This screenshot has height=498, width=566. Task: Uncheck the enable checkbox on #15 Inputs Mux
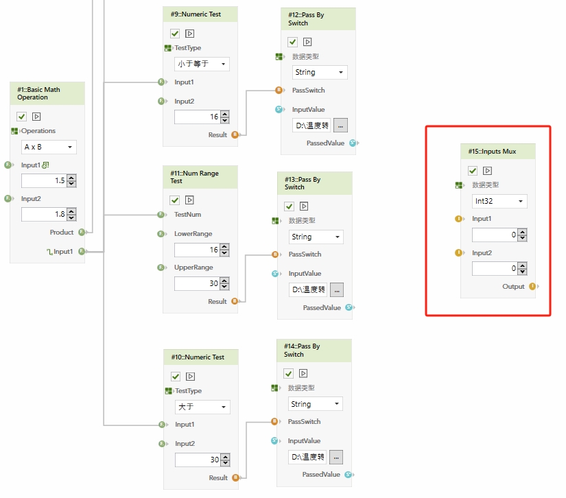click(x=473, y=171)
